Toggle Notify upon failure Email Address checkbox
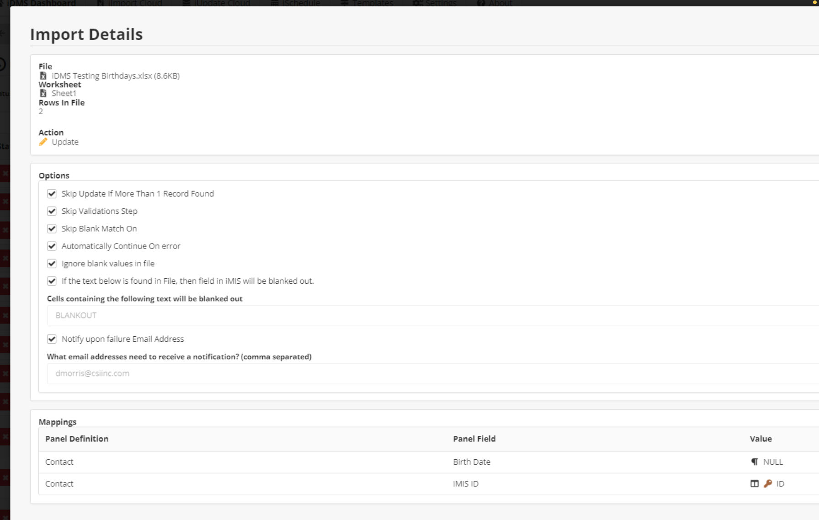This screenshot has width=819, height=520. coord(52,339)
